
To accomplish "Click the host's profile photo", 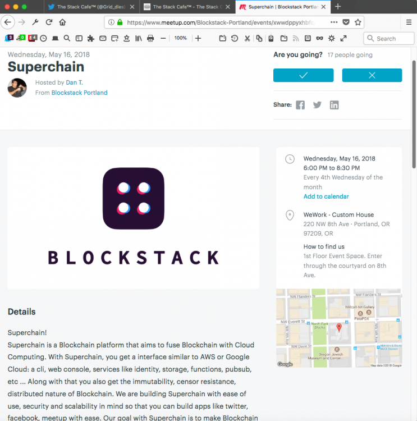I will (17, 88).
